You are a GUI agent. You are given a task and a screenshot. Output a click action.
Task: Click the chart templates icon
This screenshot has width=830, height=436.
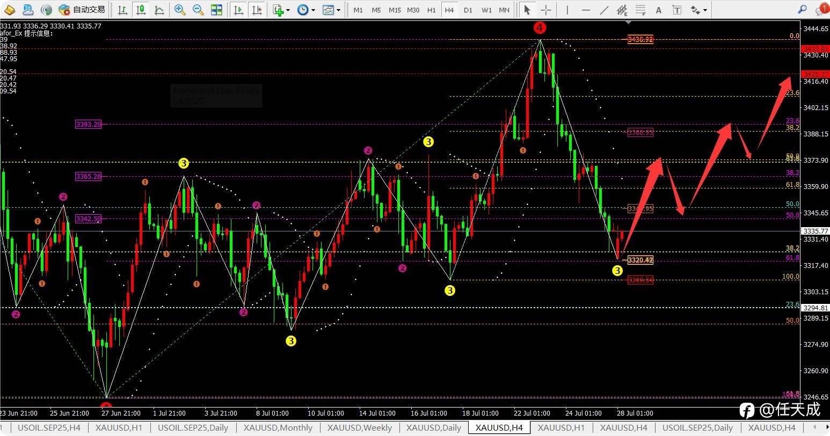pos(328,10)
